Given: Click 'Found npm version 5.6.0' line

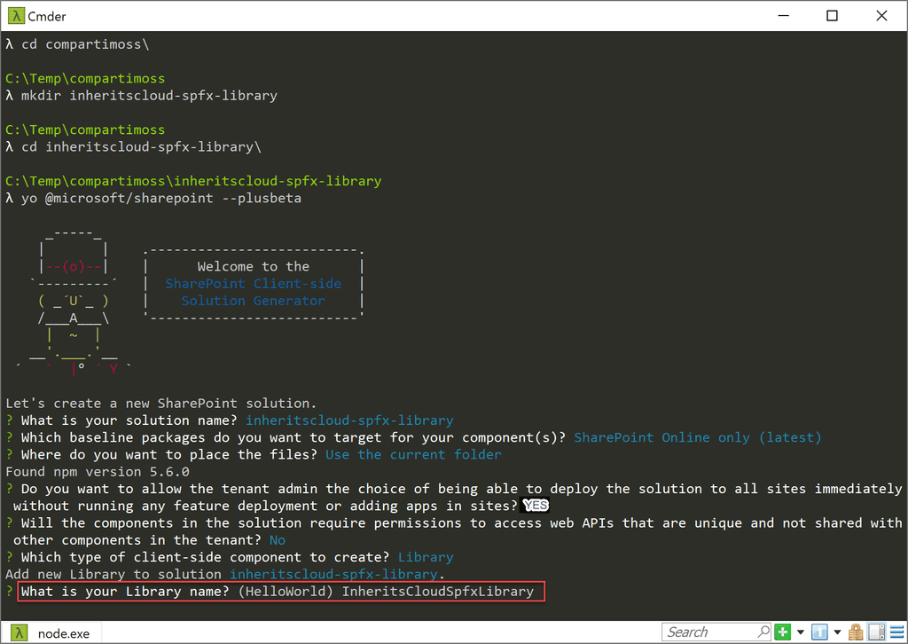Looking at the screenshot, I should [98, 471].
